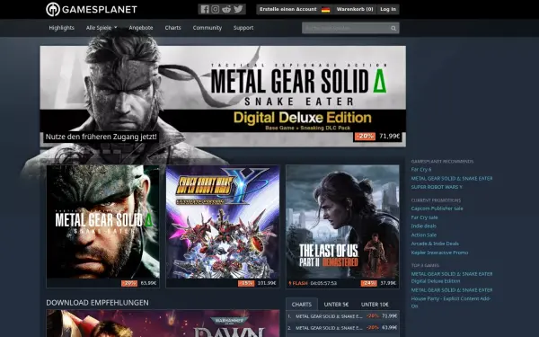Open Metal Gear Solid link under Gamesplanet Recommends

click(452, 179)
